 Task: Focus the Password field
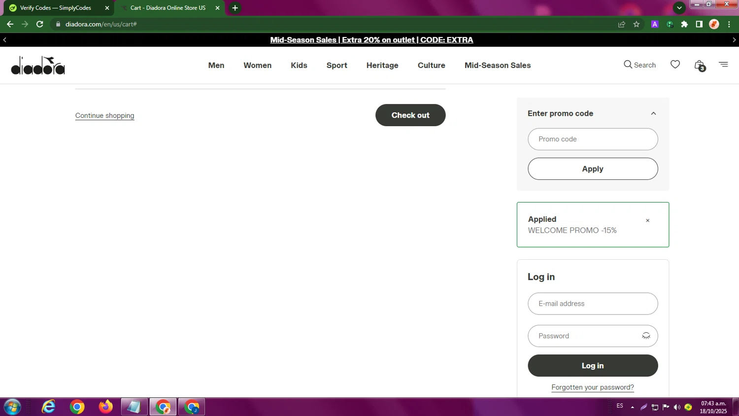tap(593, 336)
